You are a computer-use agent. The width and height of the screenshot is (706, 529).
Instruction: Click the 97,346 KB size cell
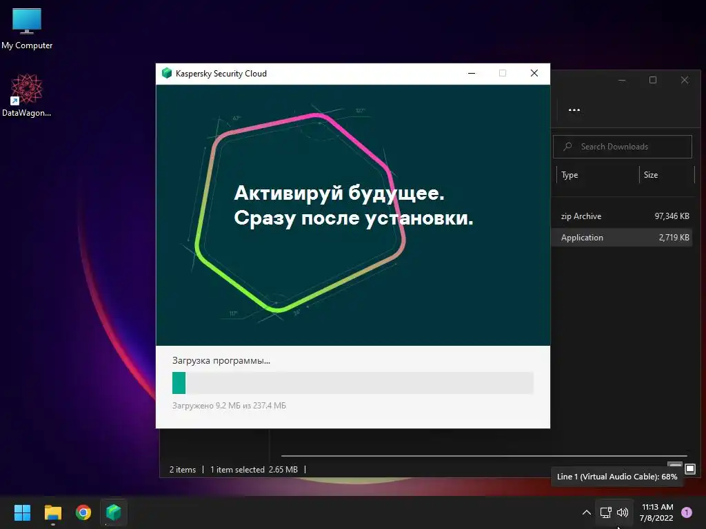point(672,216)
